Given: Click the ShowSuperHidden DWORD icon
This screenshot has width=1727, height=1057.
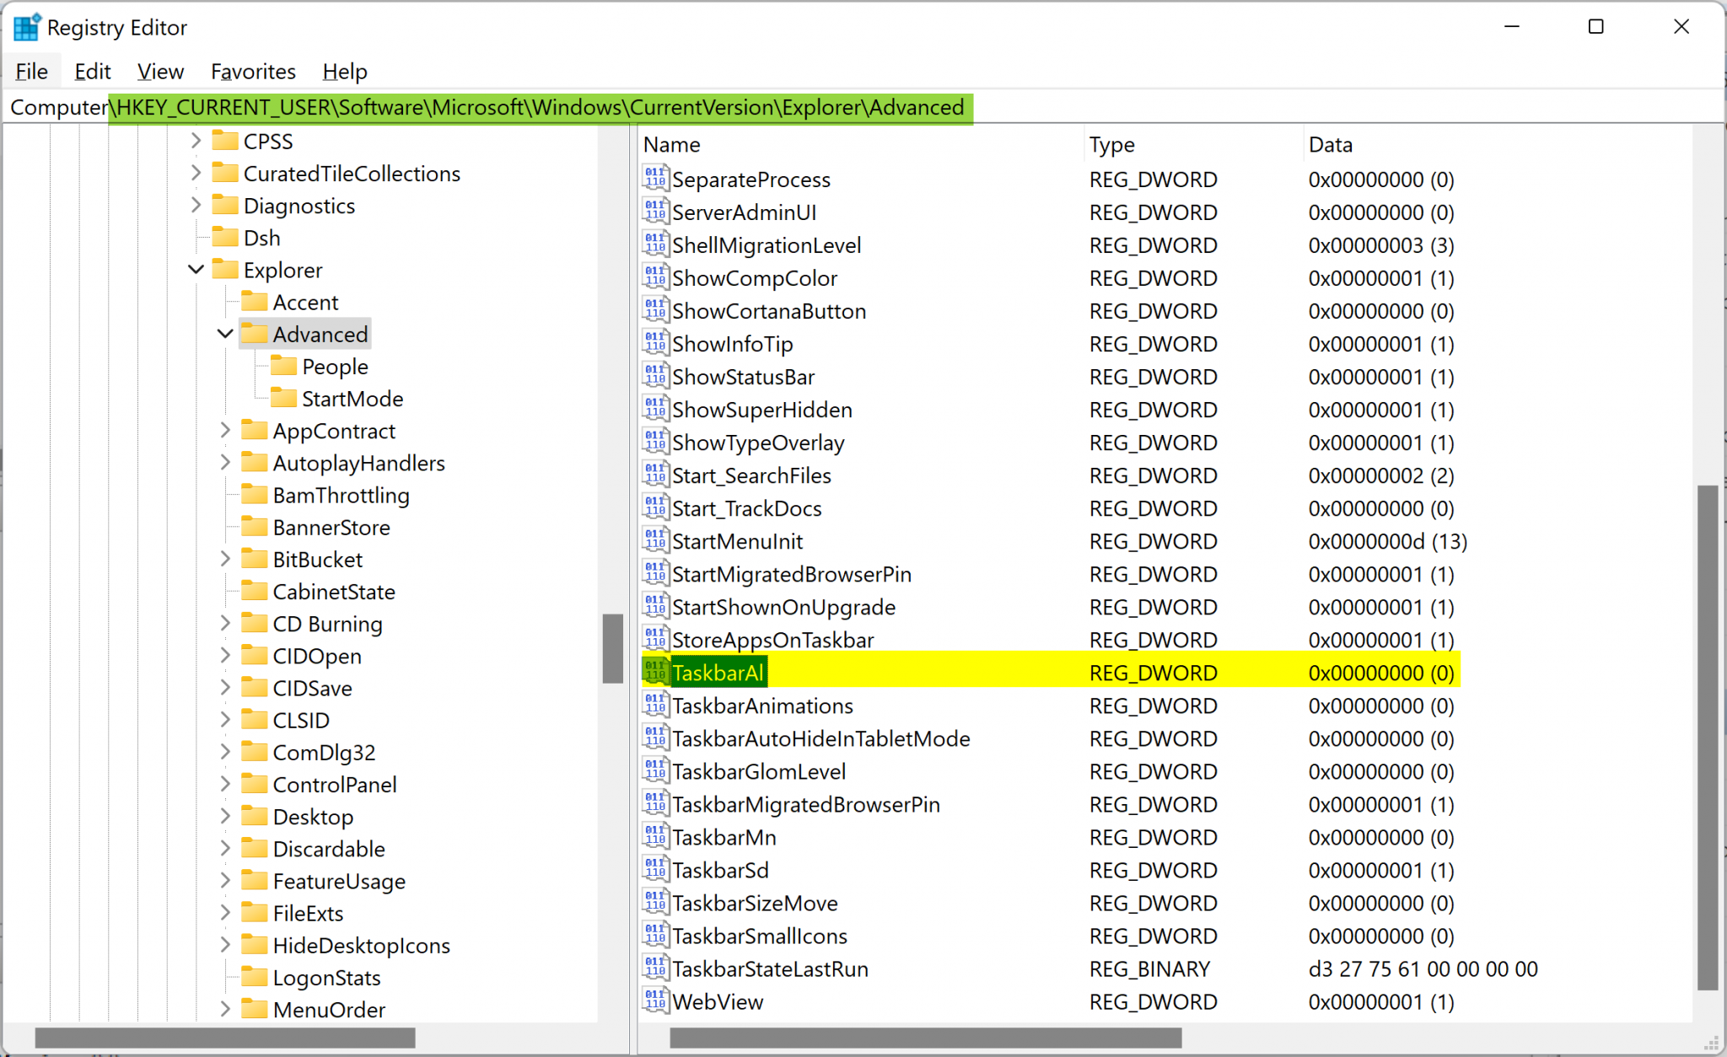Looking at the screenshot, I should pyautogui.click(x=655, y=408).
